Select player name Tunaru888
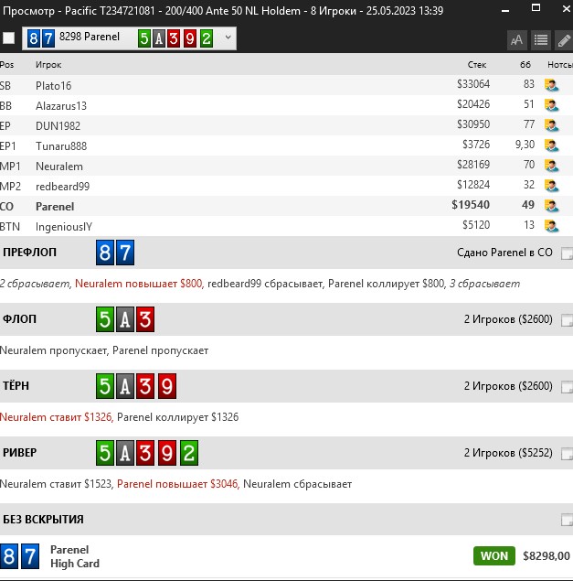573x581 pixels. click(61, 146)
